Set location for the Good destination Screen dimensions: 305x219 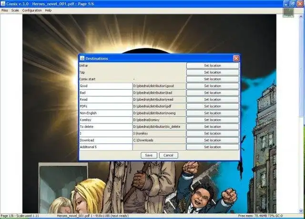[x=213, y=86]
